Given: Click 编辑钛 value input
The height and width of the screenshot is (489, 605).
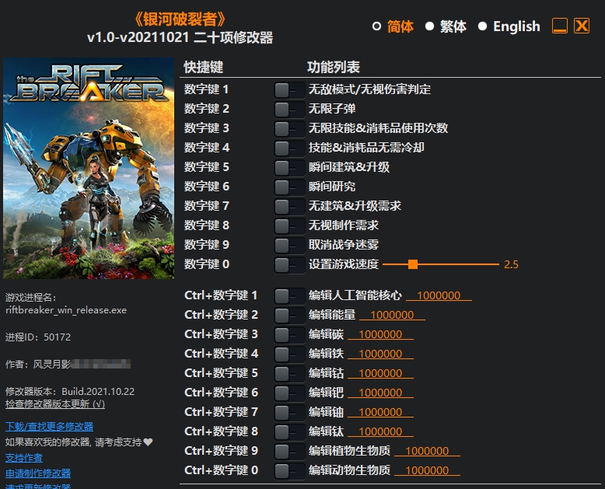Looking at the screenshot, I should (380, 431).
